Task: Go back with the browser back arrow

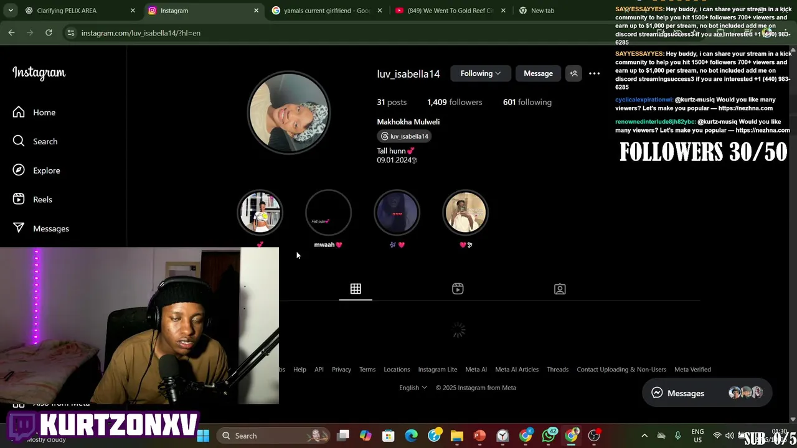Action: 11,33
